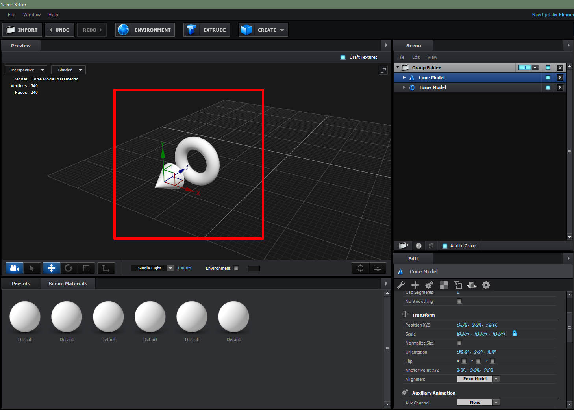574x410 pixels.
Task: Switch to the Scene Materials tab
Action: tap(68, 283)
